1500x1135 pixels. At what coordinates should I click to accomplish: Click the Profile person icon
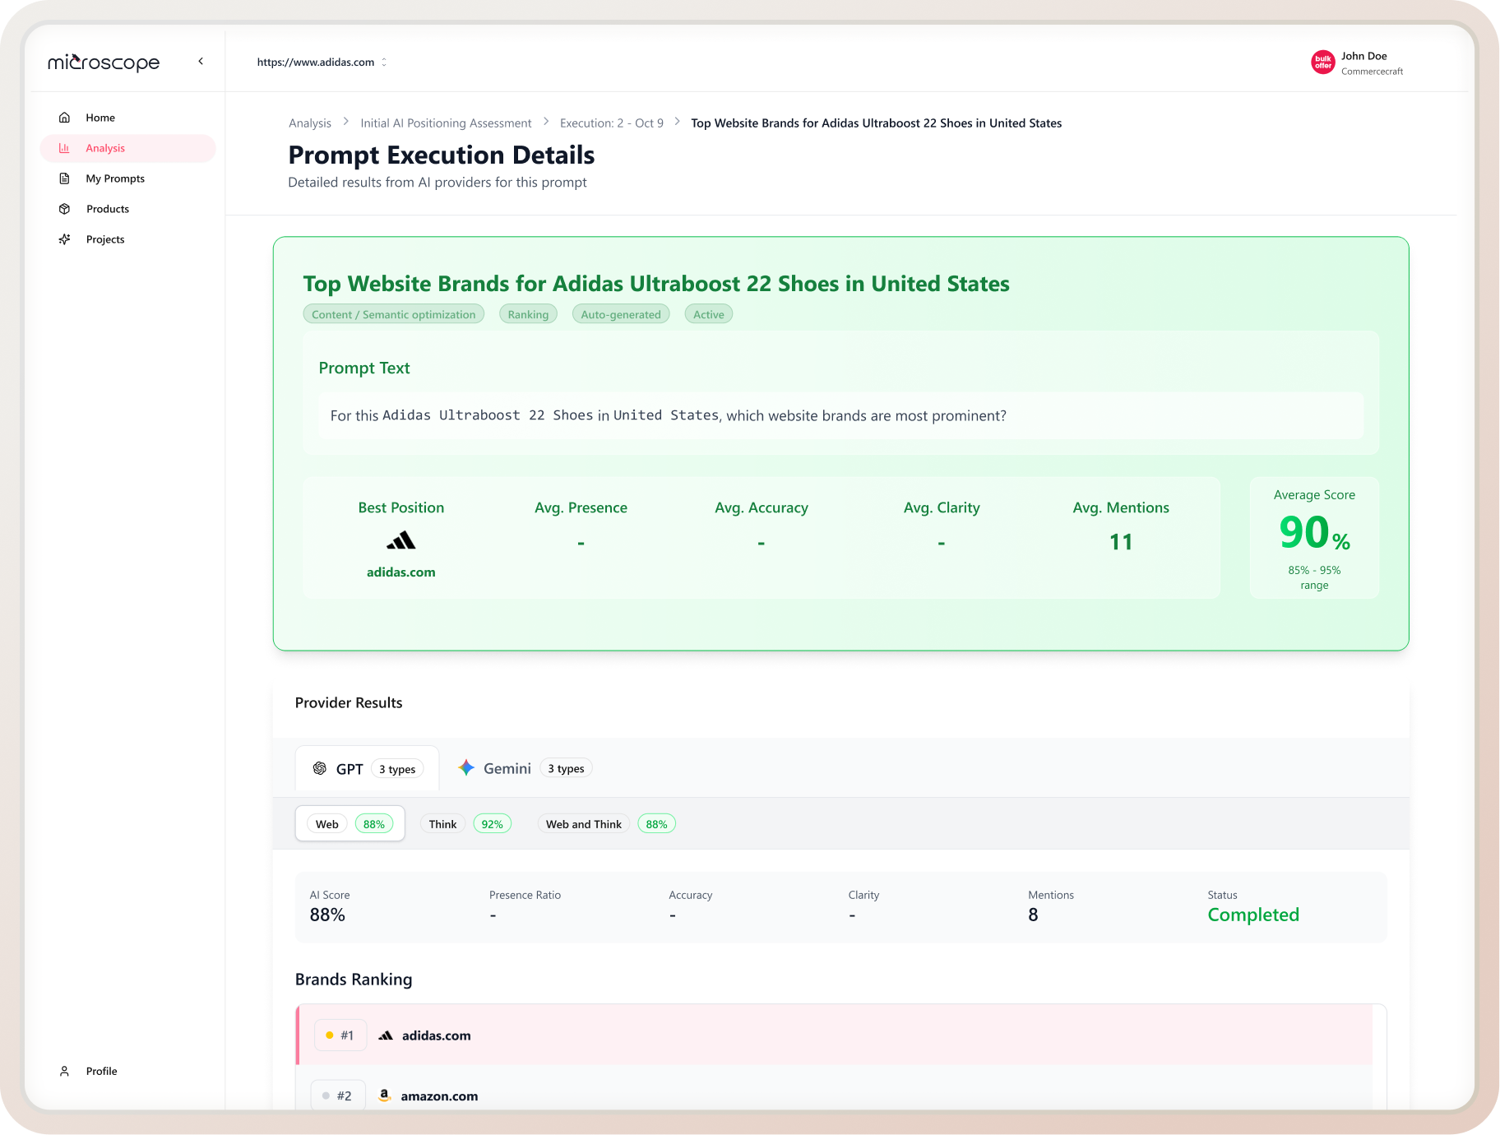[x=64, y=1071]
